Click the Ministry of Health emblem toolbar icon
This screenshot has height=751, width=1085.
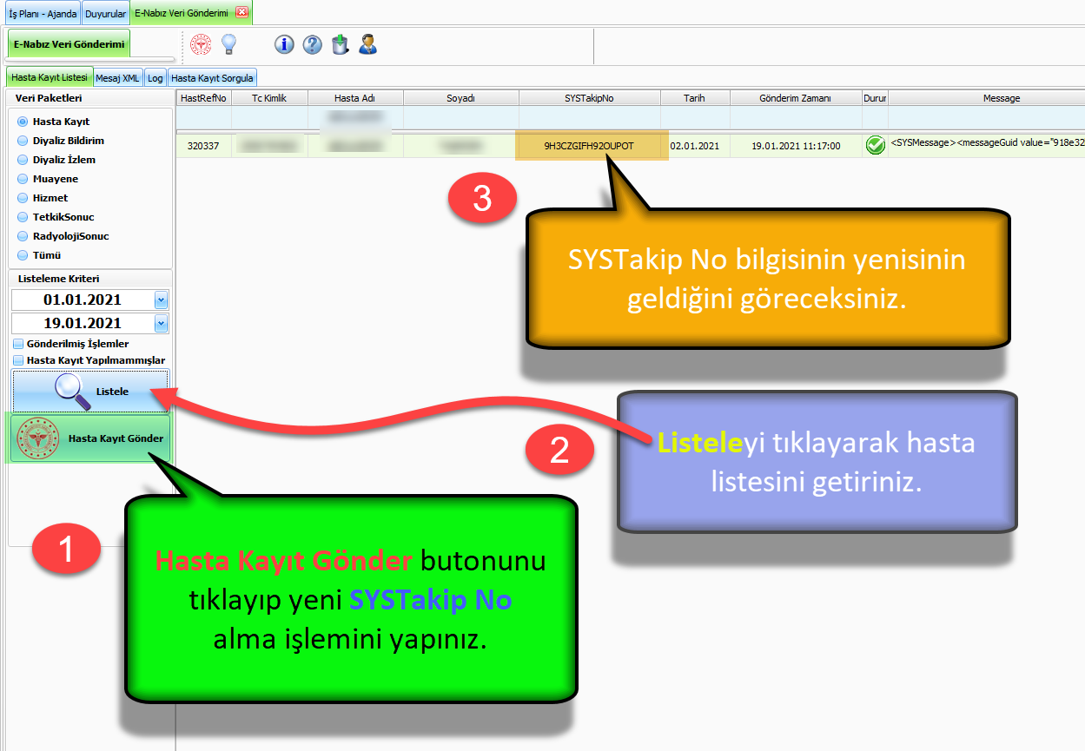tap(201, 44)
